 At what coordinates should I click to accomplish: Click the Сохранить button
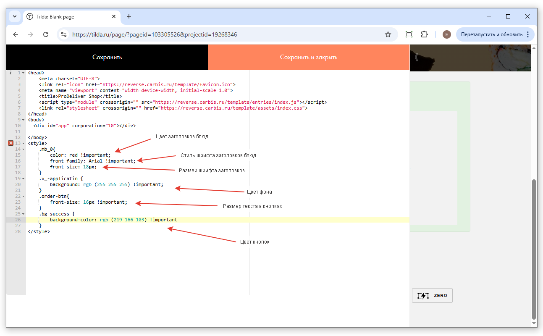pyautogui.click(x=107, y=57)
